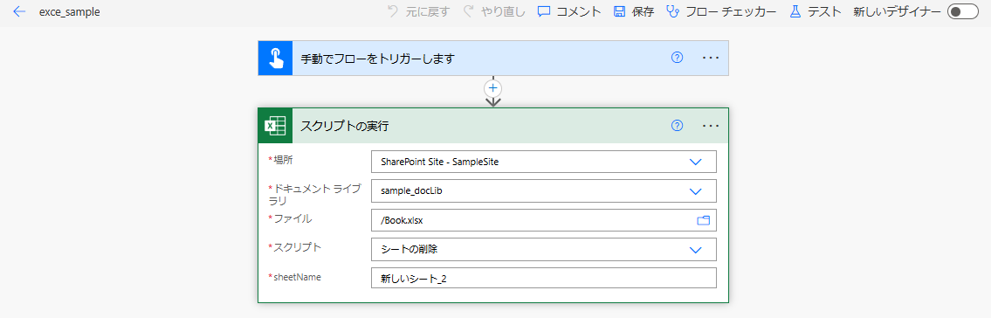Insert a new step with the plus button
Image resolution: width=991 pixels, height=318 pixels.
493,88
